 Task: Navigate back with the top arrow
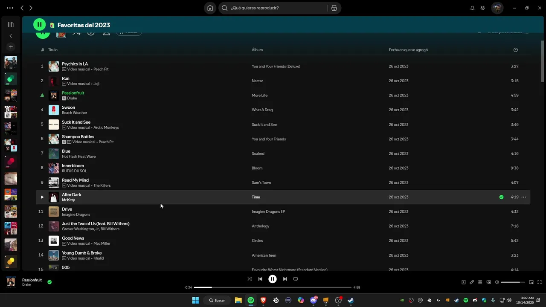[x=22, y=8]
